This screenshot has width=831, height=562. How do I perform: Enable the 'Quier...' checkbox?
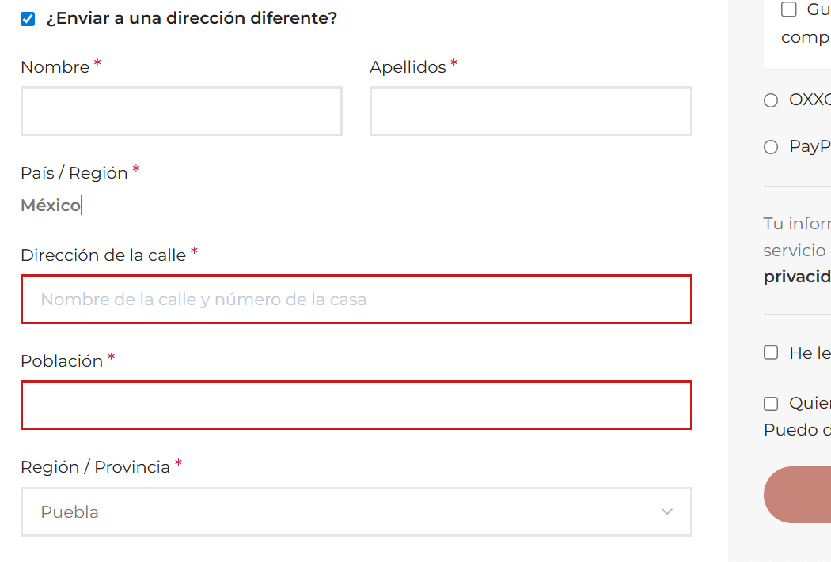771,404
